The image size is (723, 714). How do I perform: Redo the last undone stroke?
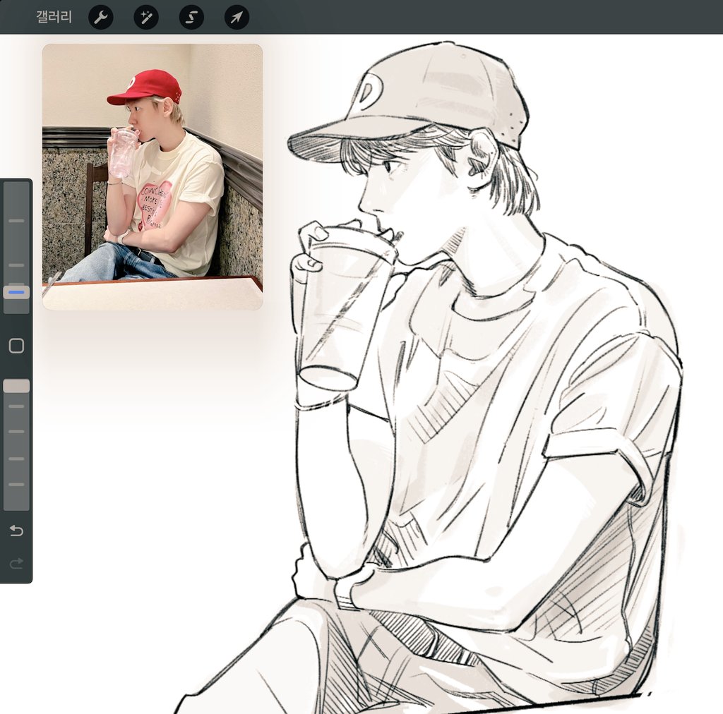16,563
